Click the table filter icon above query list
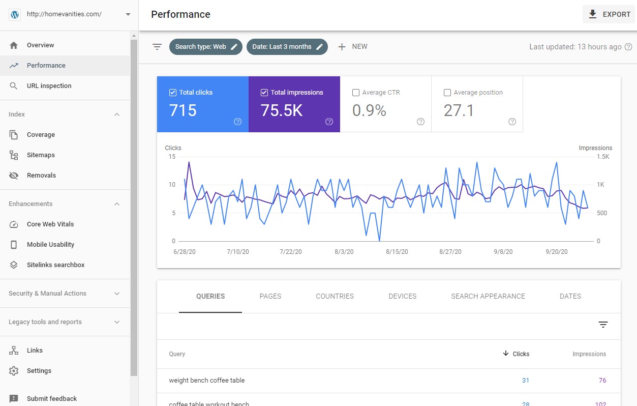The image size is (637, 406). (x=603, y=324)
